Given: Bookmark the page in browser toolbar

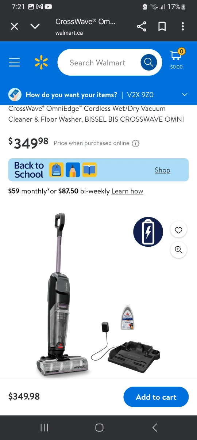Looking at the screenshot, I should pyautogui.click(x=162, y=26).
